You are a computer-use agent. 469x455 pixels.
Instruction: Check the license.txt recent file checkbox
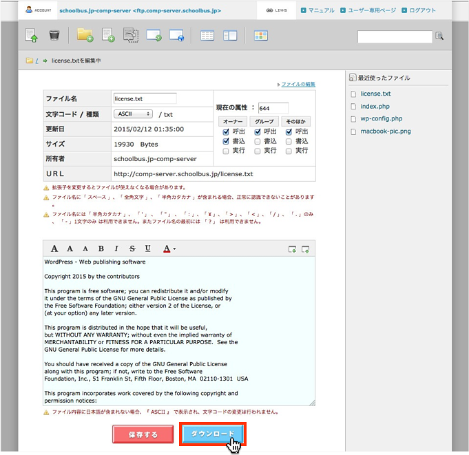[x=353, y=94]
